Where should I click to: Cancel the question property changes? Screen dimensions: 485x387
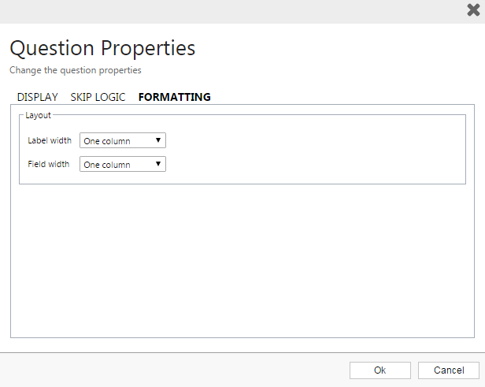pyautogui.click(x=448, y=370)
